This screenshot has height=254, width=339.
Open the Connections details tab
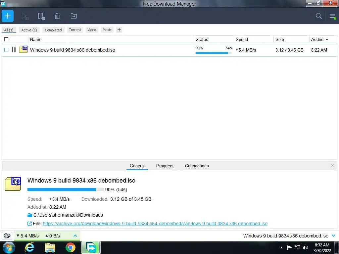(197, 166)
